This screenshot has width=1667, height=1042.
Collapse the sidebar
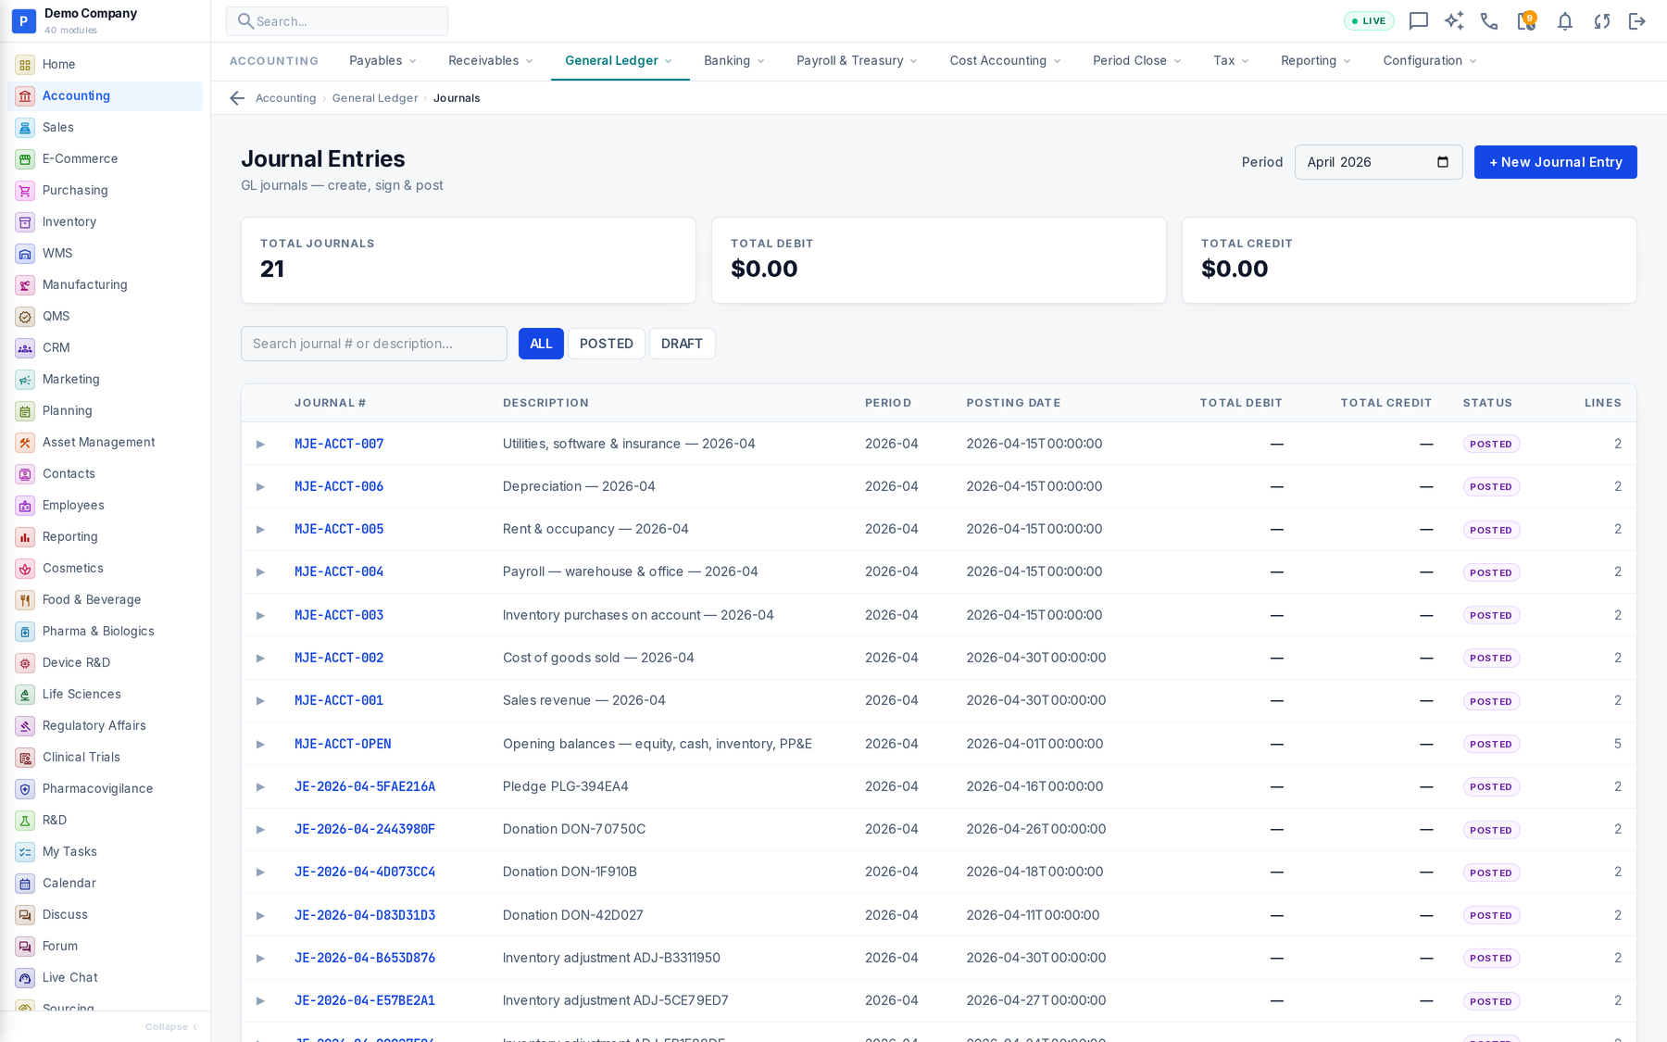point(171,1026)
